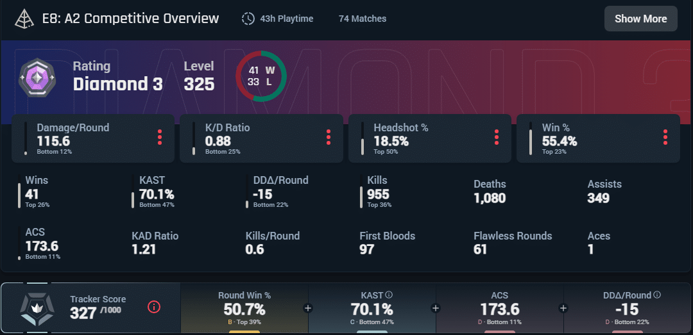Image resolution: width=693 pixels, height=335 pixels.
Task: Click the Wins percentile bar
Action: [x=19, y=191]
